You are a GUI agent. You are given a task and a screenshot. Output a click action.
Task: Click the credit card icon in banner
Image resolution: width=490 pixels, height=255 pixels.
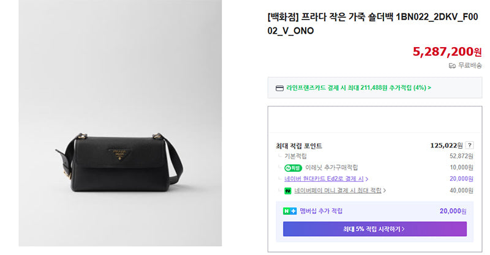279,88
